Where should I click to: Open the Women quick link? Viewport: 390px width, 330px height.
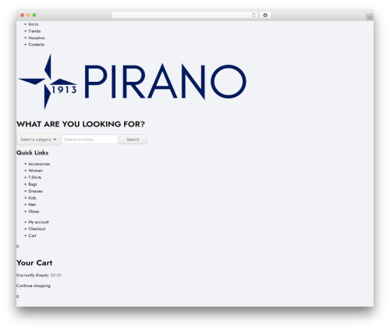tap(35, 171)
